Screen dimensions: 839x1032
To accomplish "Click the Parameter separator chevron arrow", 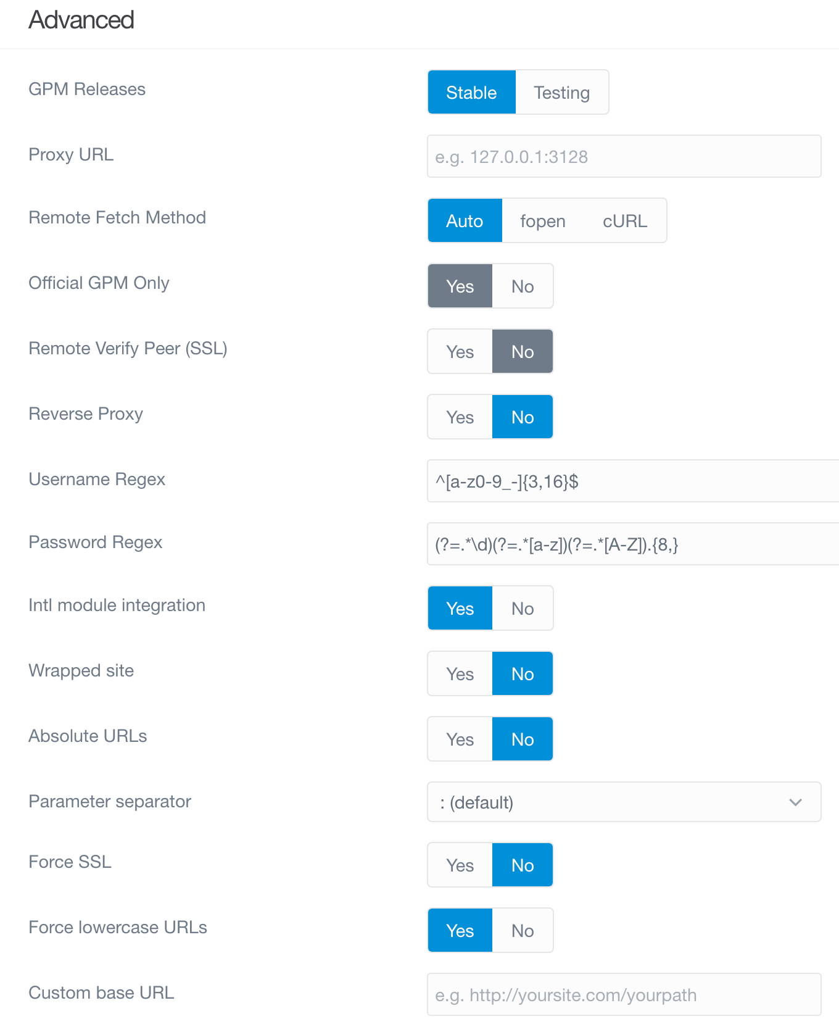I will pyautogui.click(x=796, y=802).
